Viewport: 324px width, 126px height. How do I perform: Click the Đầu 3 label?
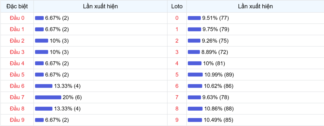click(17, 52)
